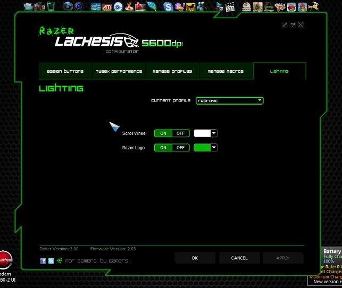Image resolution: width=342 pixels, height=288 pixels.
Task: Click the green Razer snake logo in footer
Action: tap(59, 260)
